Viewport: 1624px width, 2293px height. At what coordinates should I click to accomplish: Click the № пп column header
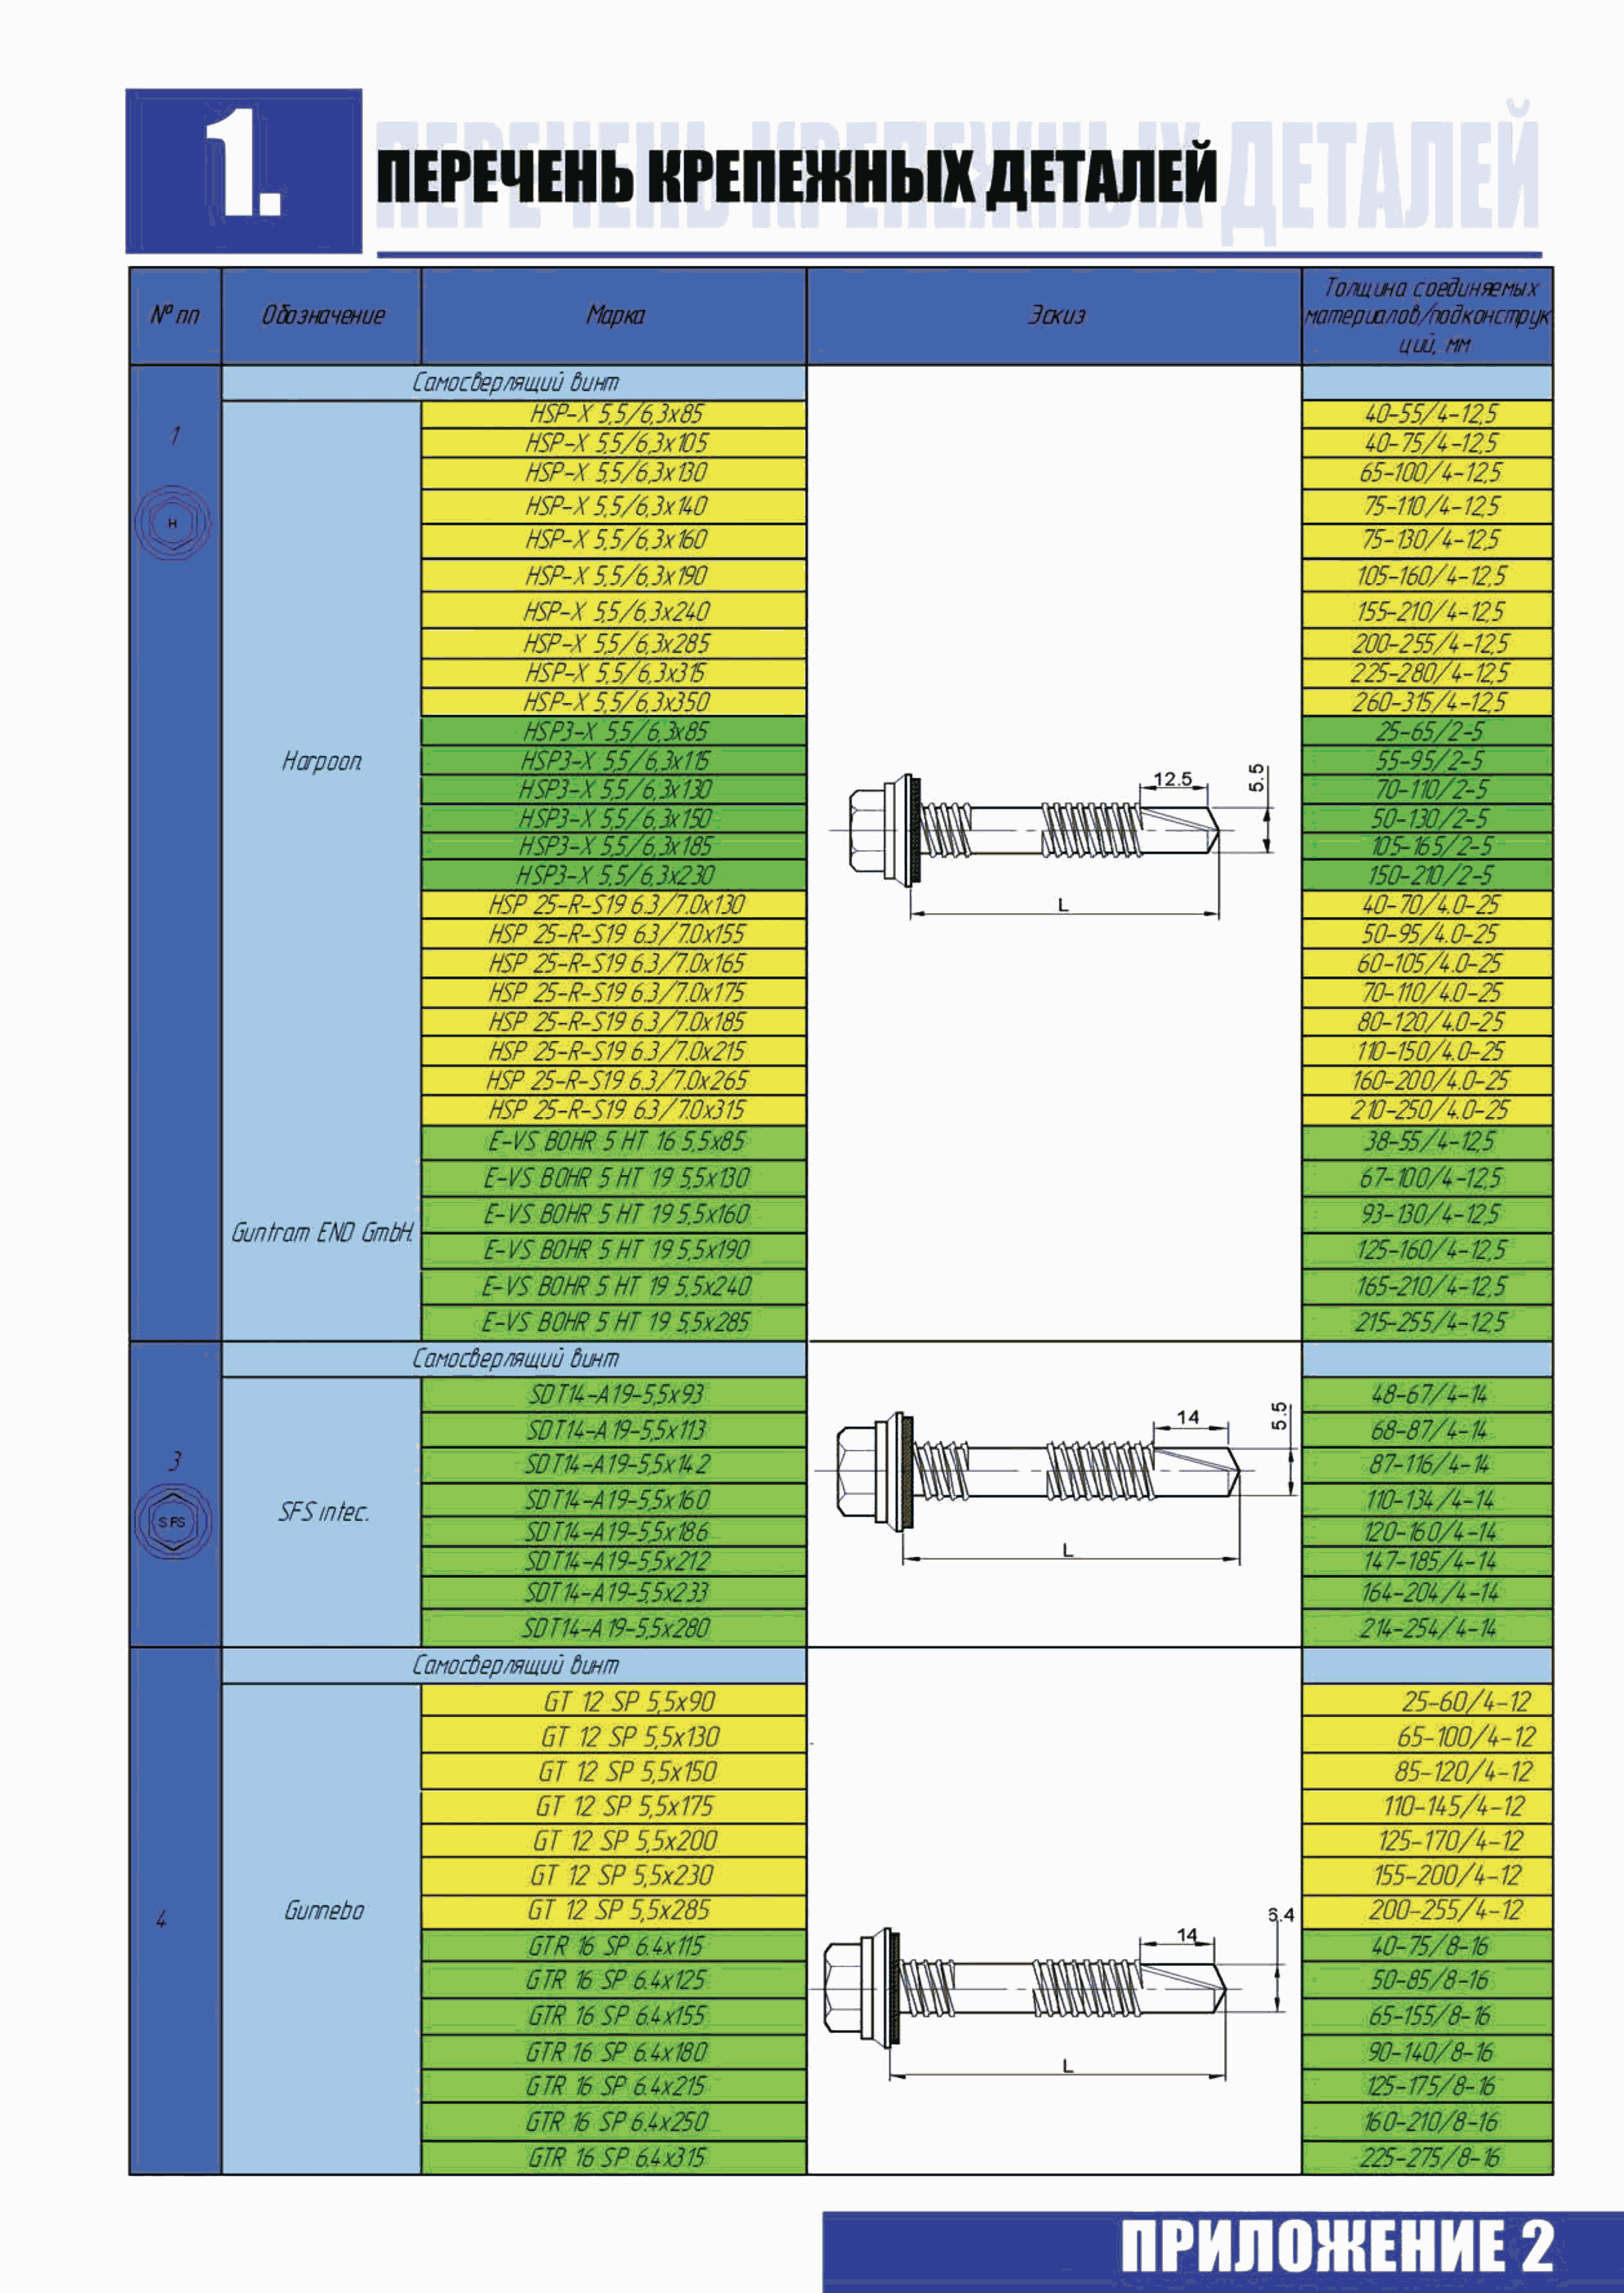click(x=175, y=316)
